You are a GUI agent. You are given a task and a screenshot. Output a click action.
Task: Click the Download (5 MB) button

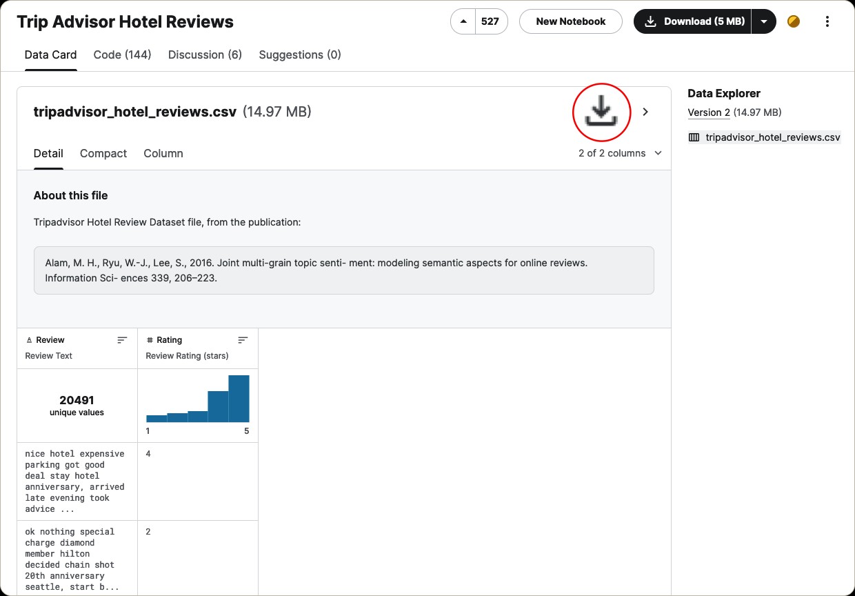[x=693, y=21]
